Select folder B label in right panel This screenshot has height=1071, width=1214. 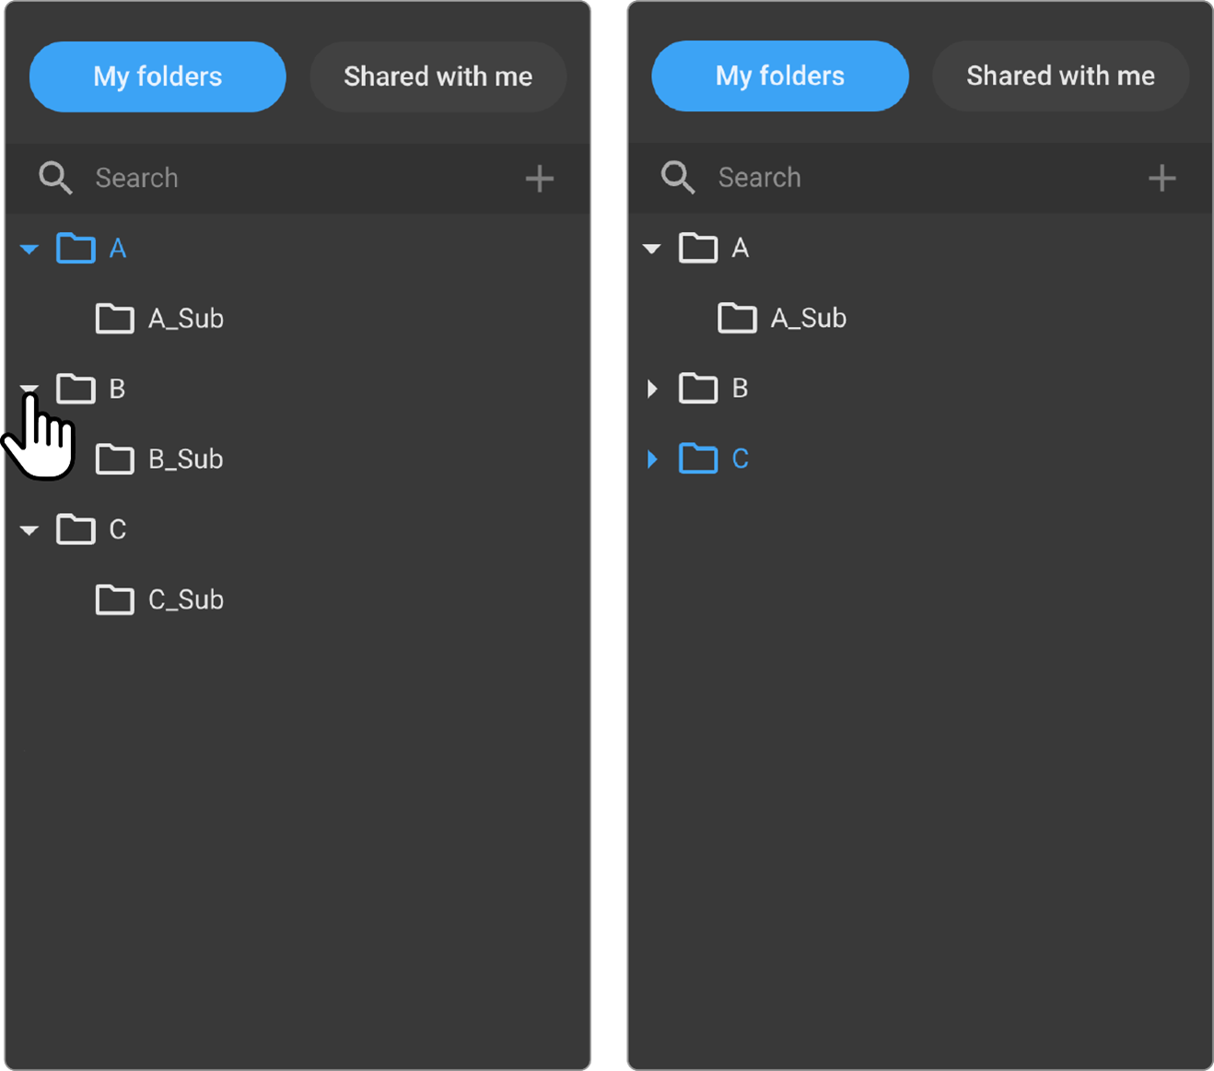pos(740,389)
